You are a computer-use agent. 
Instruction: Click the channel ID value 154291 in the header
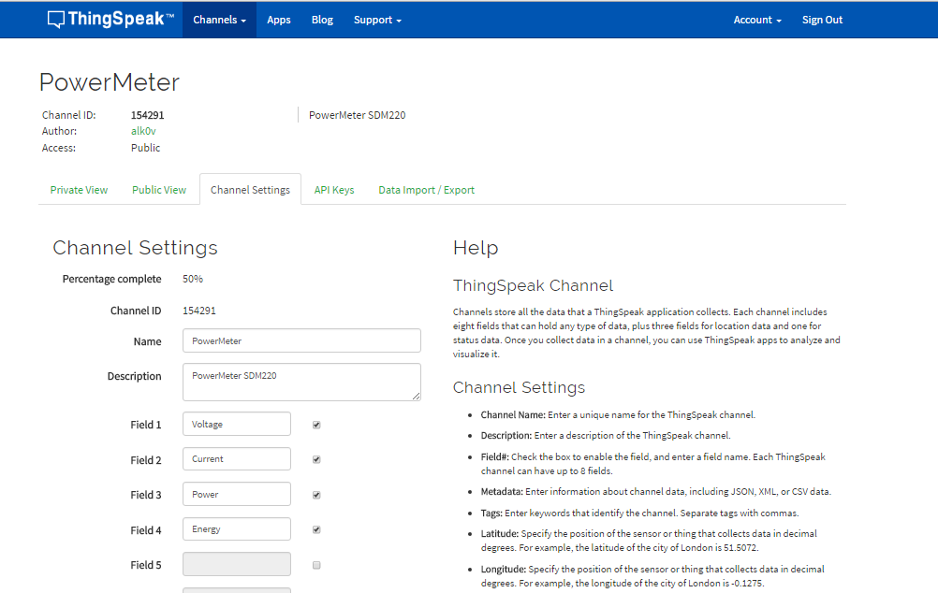coord(147,115)
